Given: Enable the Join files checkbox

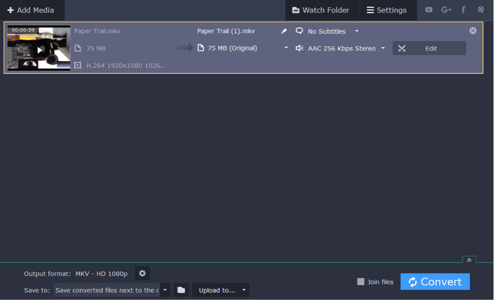Looking at the screenshot, I should click(361, 282).
